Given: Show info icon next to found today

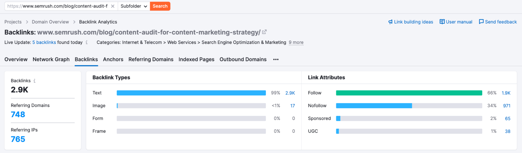Looking at the screenshot, I should (x=86, y=42).
